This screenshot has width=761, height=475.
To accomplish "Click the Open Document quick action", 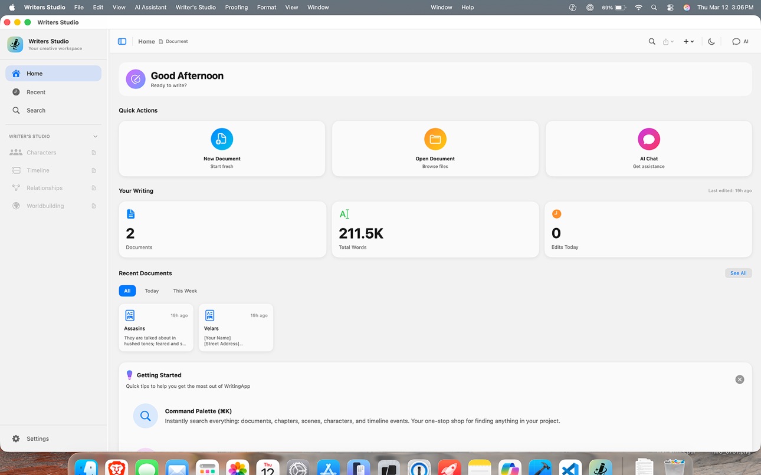I will point(435,149).
